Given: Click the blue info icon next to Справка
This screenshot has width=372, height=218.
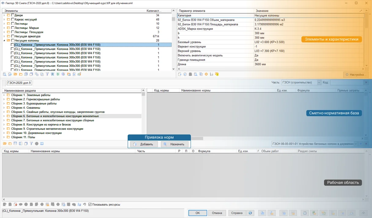Looking at the screenshot, I should (x=250, y=213).
